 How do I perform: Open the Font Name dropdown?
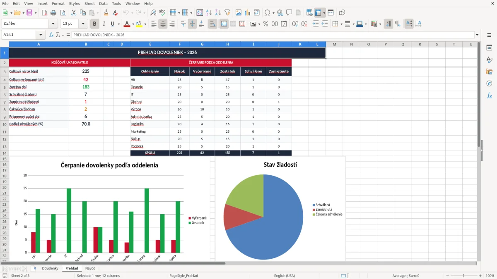pos(53,24)
